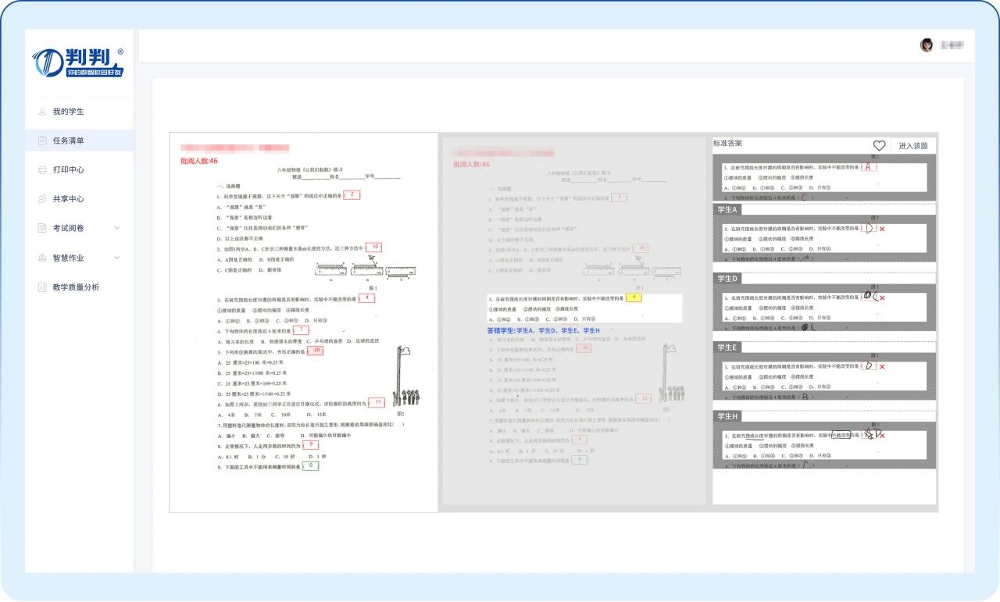Click the 进入该题 button
This screenshot has height=602, width=1000.
click(912, 146)
